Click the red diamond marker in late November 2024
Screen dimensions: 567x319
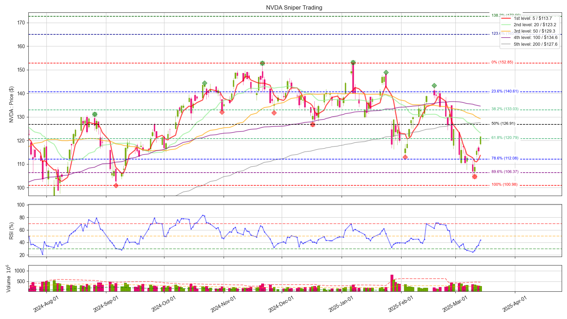274,113
